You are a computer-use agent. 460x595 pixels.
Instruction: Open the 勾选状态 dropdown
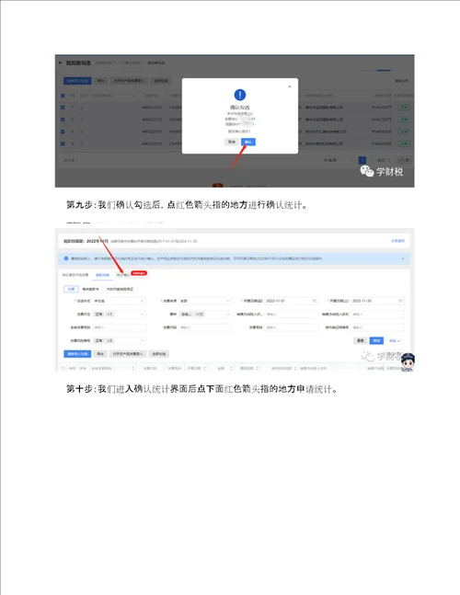(x=120, y=301)
